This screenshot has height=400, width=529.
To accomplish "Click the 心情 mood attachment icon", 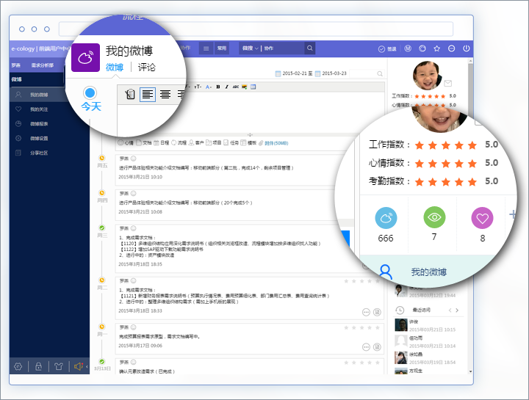I will (126, 143).
